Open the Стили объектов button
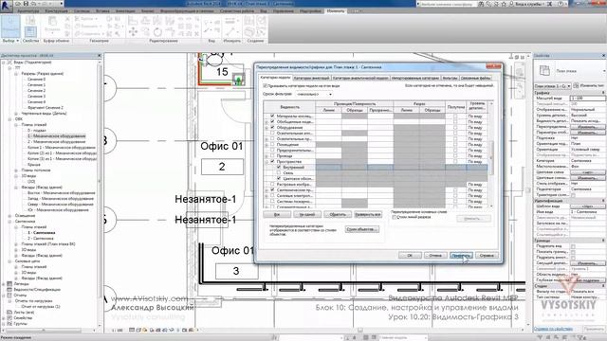 click(361, 229)
